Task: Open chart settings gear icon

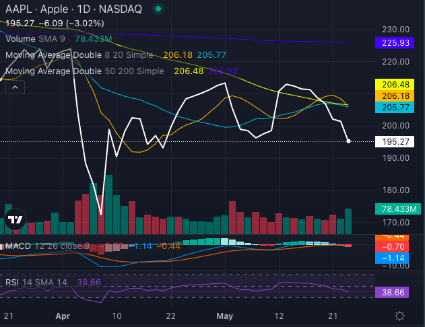Action: click(x=400, y=316)
